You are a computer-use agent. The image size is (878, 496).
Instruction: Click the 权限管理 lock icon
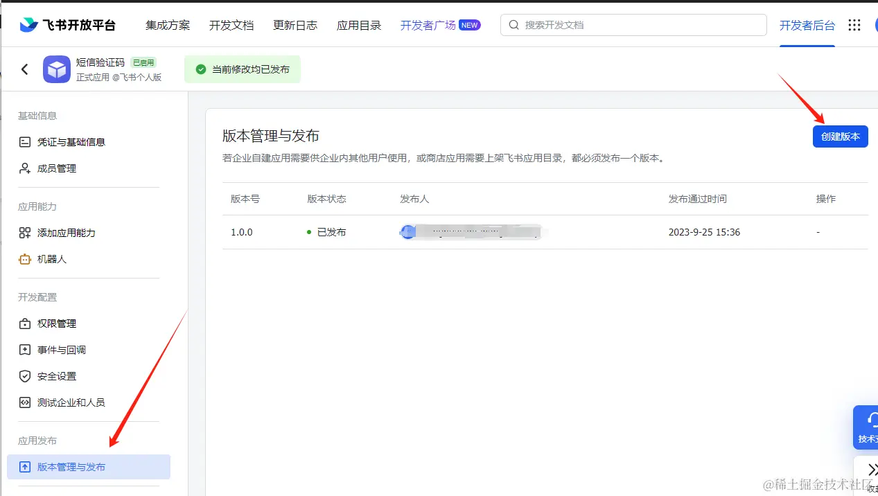click(x=25, y=324)
